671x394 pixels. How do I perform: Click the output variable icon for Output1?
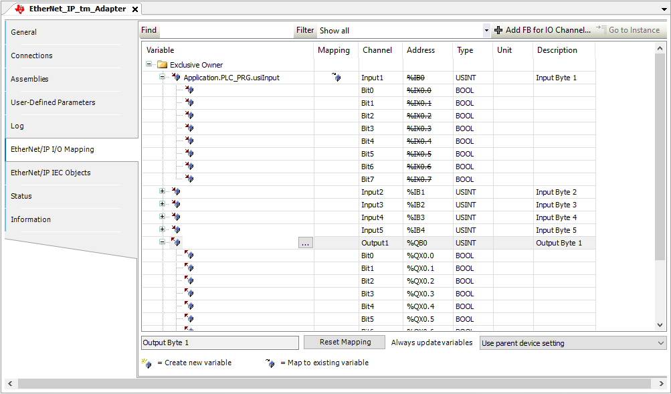tap(175, 243)
